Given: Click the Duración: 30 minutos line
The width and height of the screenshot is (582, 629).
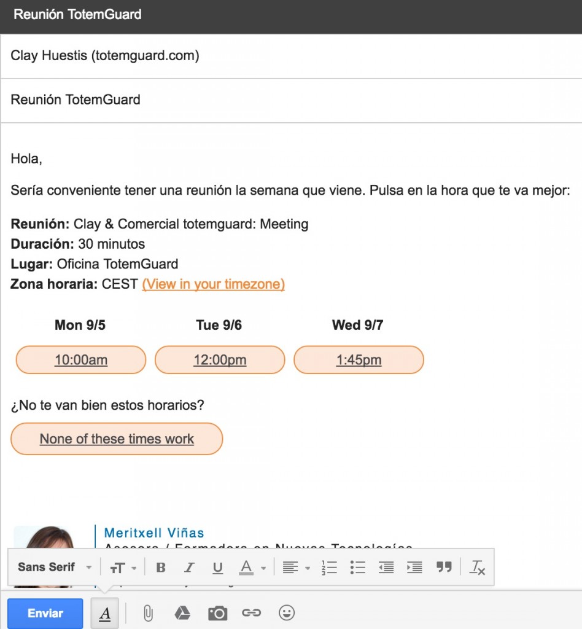Looking at the screenshot, I should 78,244.
